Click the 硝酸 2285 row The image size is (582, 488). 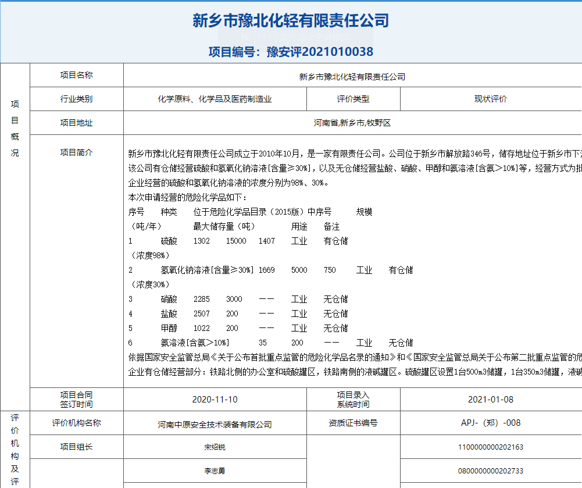pyautogui.click(x=238, y=299)
